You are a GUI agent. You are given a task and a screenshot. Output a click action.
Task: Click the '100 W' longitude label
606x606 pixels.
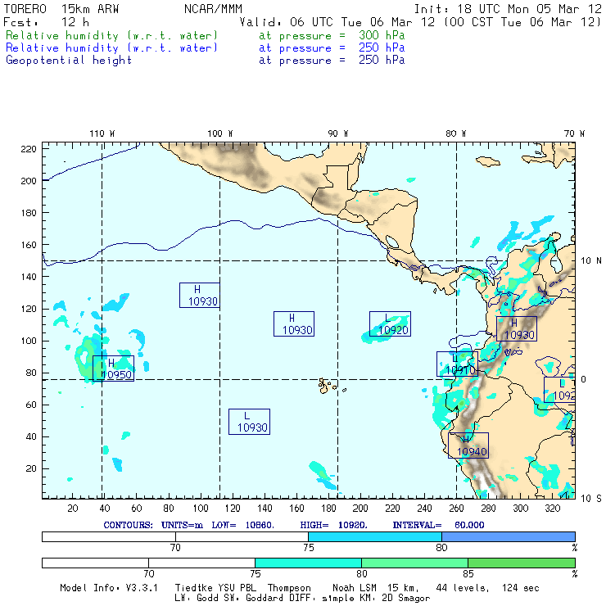click(x=220, y=133)
